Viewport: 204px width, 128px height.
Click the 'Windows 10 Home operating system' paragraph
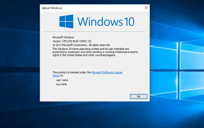[x=95, y=52]
